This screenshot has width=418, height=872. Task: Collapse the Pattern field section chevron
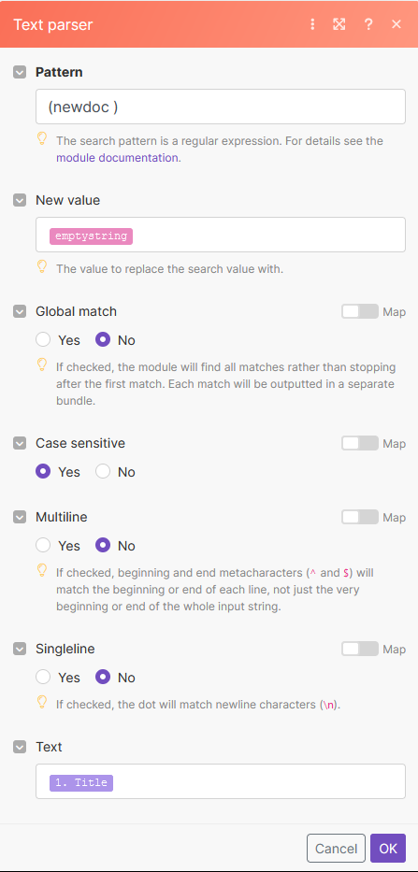pyautogui.click(x=20, y=72)
